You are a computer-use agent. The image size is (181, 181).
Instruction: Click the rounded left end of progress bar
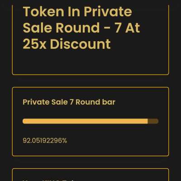click(24, 121)
